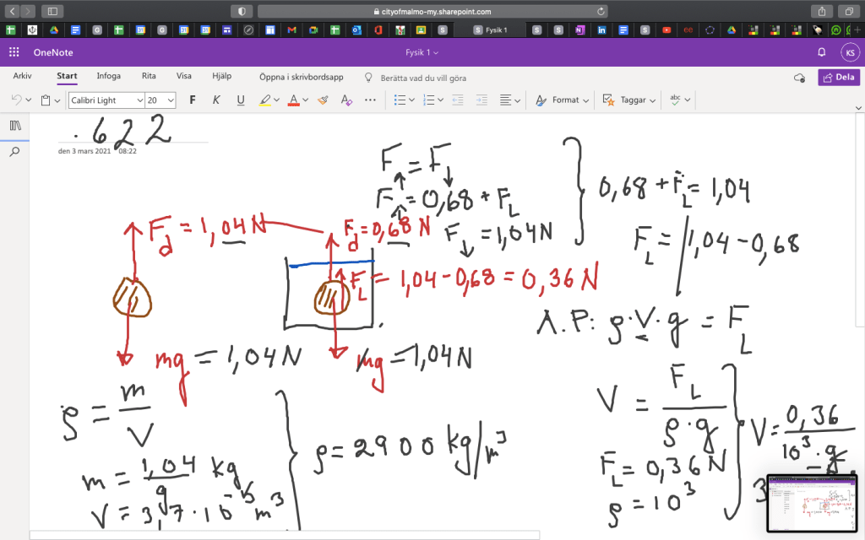
Task: Show the notebook navigation pane
Action: pyautogui.click(x=14, y=126)
